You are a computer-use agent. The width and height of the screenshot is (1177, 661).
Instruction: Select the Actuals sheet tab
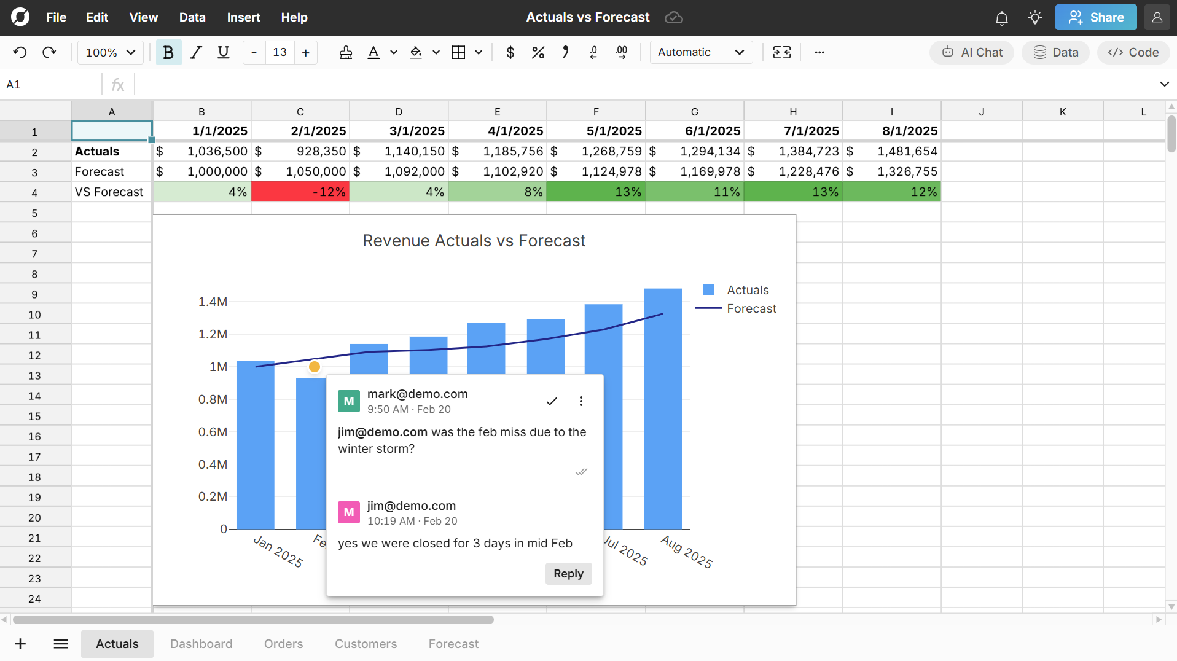point(117,644)
